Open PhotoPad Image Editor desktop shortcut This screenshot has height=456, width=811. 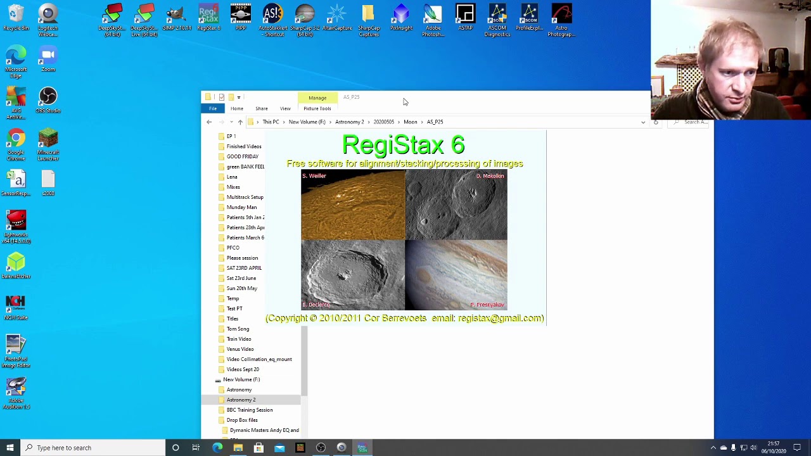pyautogui.click(x=16, y=351)
